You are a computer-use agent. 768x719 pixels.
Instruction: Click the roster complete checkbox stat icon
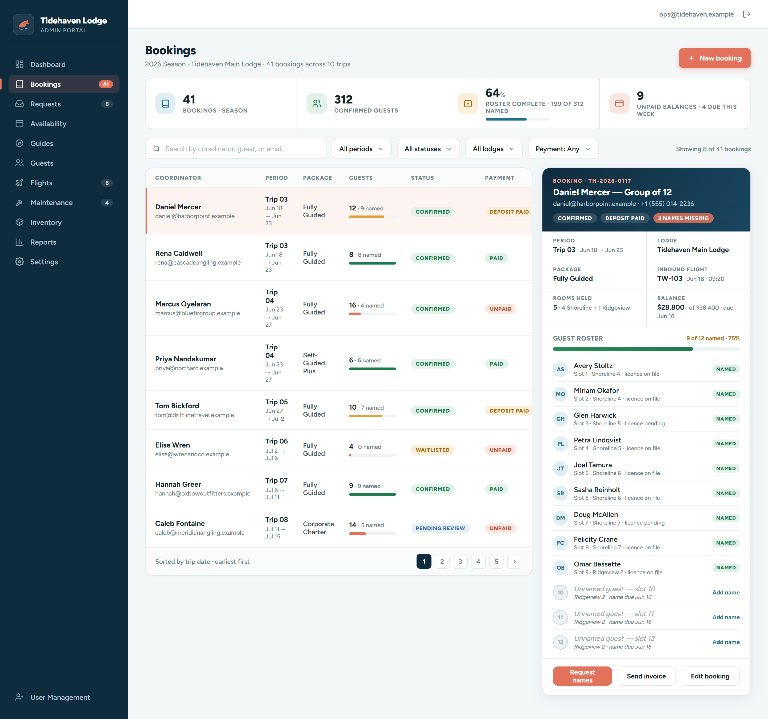point(468,103)
